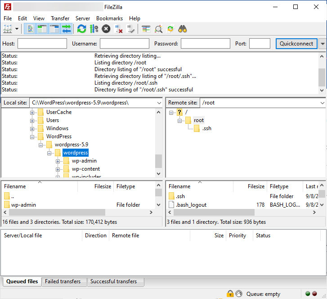Cancel the current operation
327x299 pixels.
coord(106,29)
